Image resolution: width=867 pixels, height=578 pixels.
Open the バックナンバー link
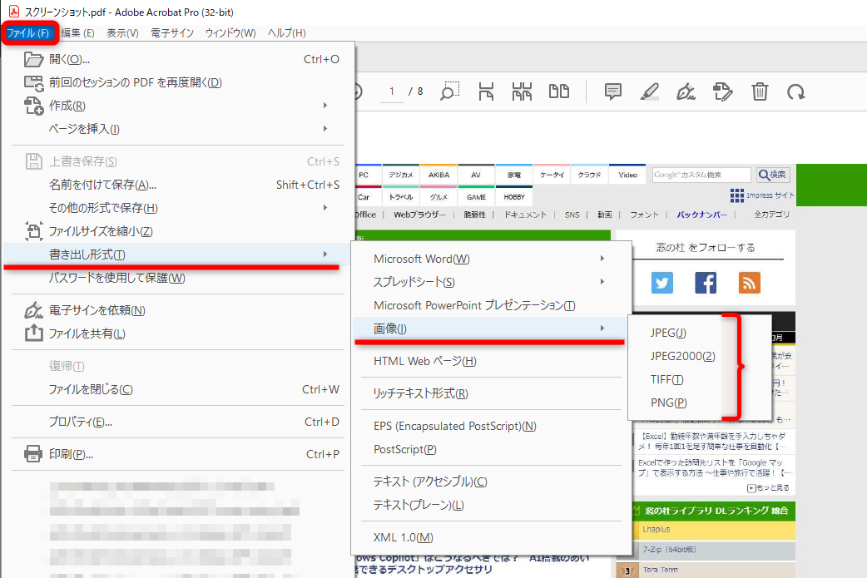tap(701, 215)
